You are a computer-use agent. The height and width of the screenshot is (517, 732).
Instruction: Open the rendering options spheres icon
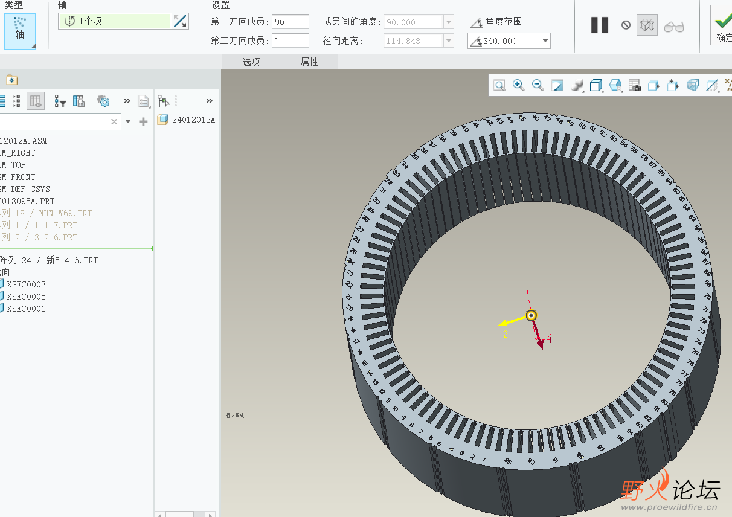click(577, 85)
